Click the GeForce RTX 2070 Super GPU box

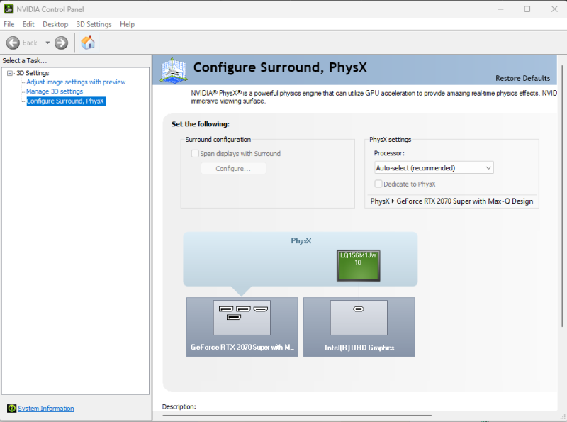(x=242, y=327)
